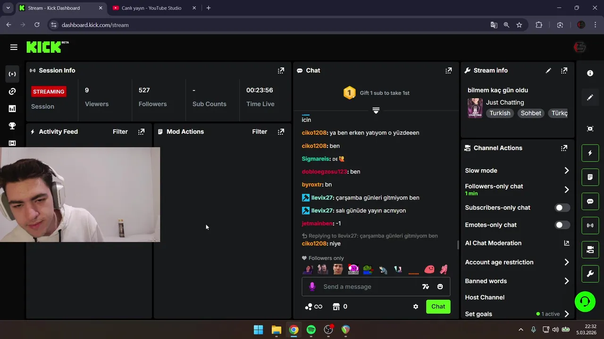Click the shop icon showing 0
The width and height of the screenshot is (604, 339).
340,307
